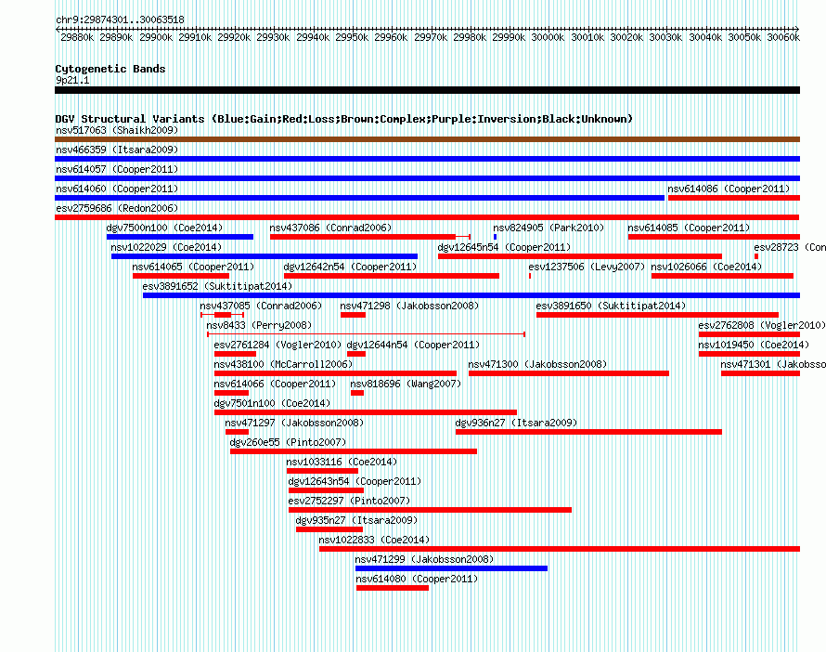The height and width of the screenshot is (652, 826).
Task: Click the nsv437086 (Conrad2006) label
Action: [330, 228]
